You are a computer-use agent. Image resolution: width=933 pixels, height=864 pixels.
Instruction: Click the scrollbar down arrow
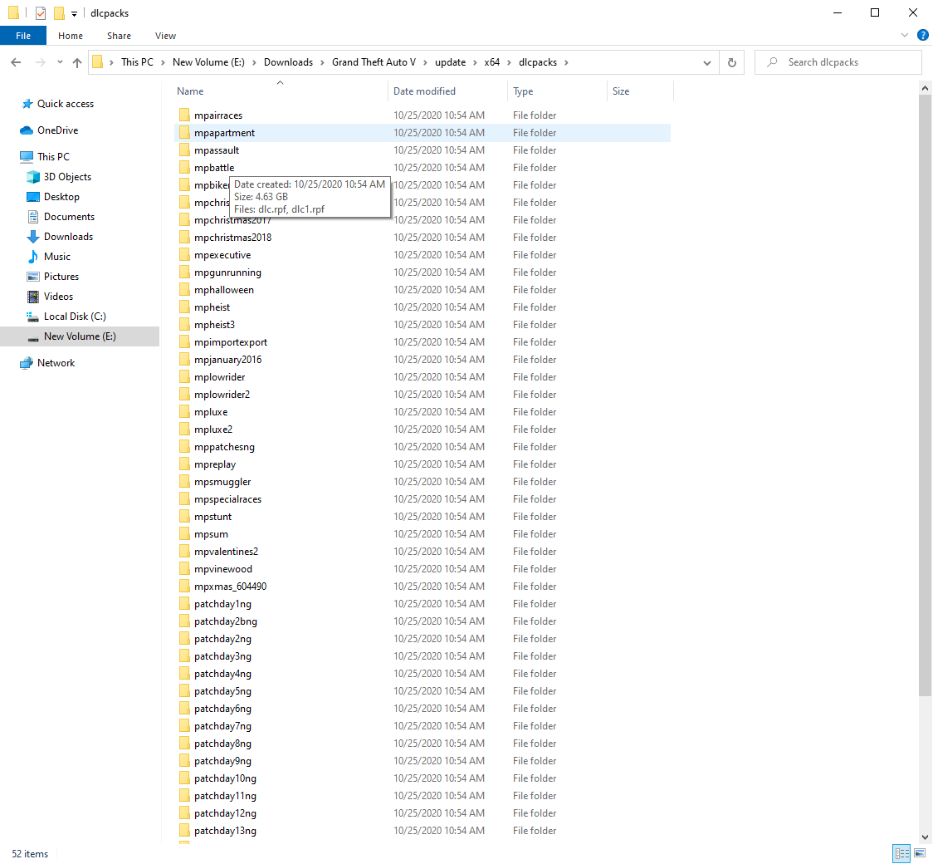(925, 837)
